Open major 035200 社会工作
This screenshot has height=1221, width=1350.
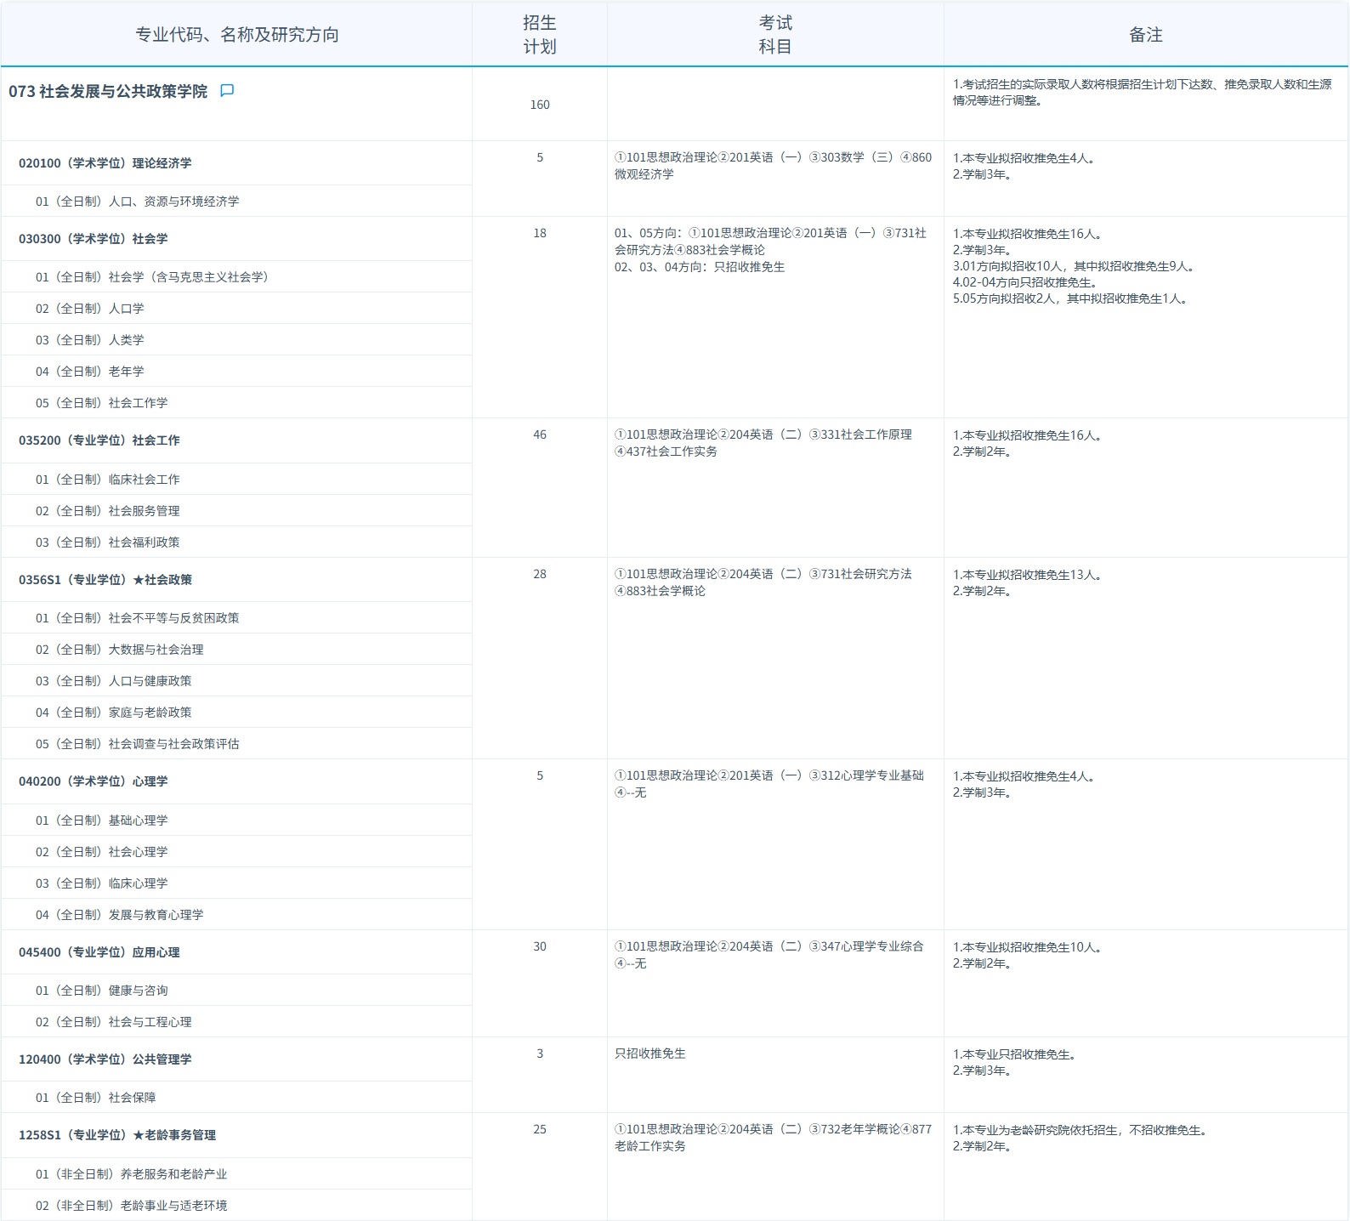(99, 440)
